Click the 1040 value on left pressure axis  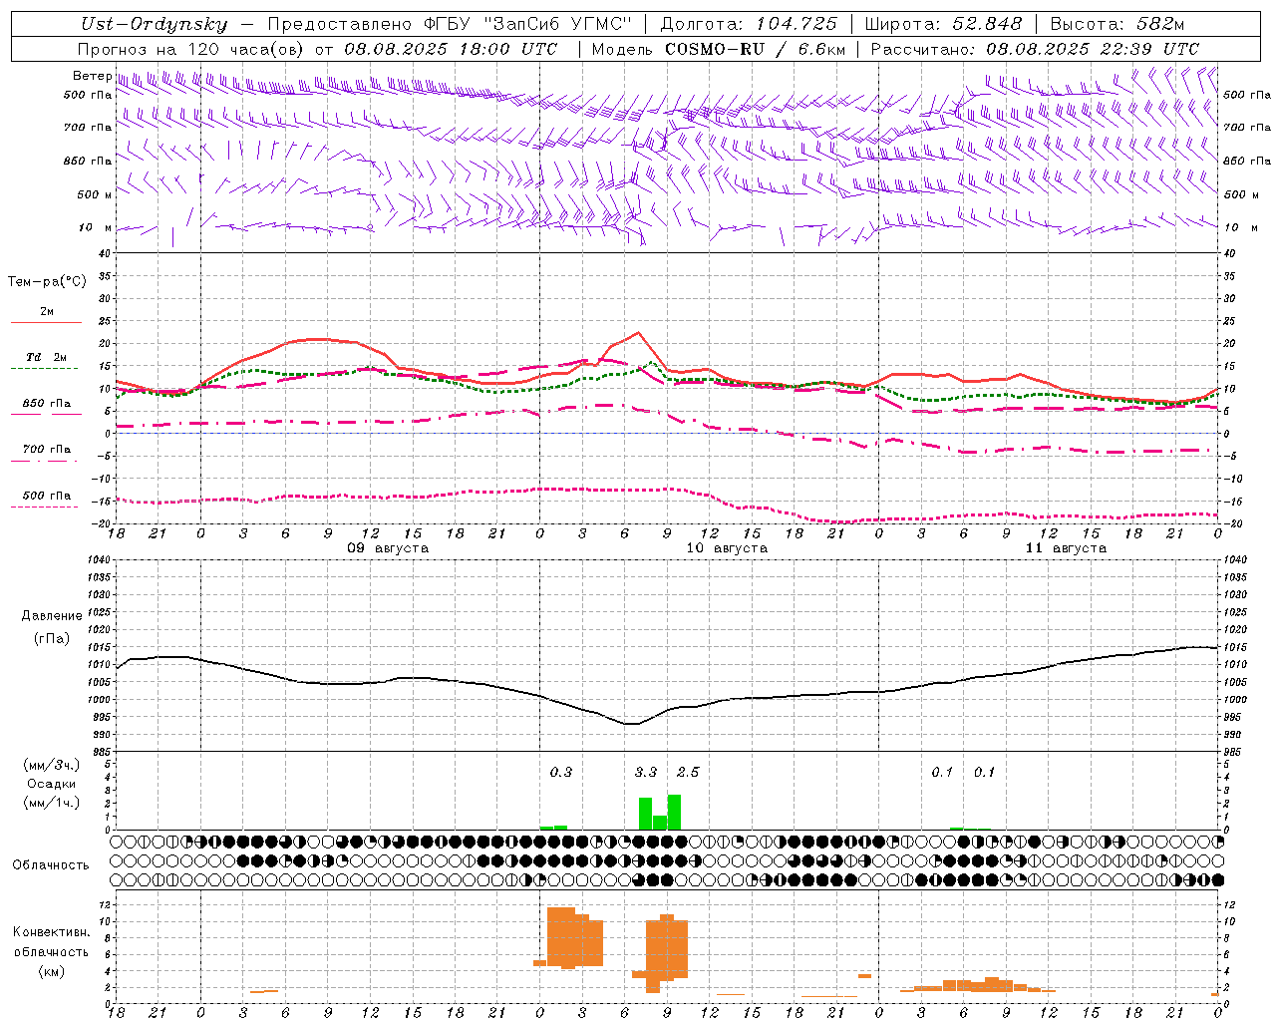(99, 559)
